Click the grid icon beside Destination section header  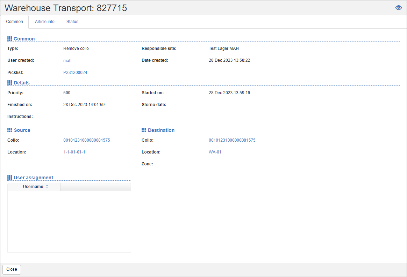click(144, 130)
